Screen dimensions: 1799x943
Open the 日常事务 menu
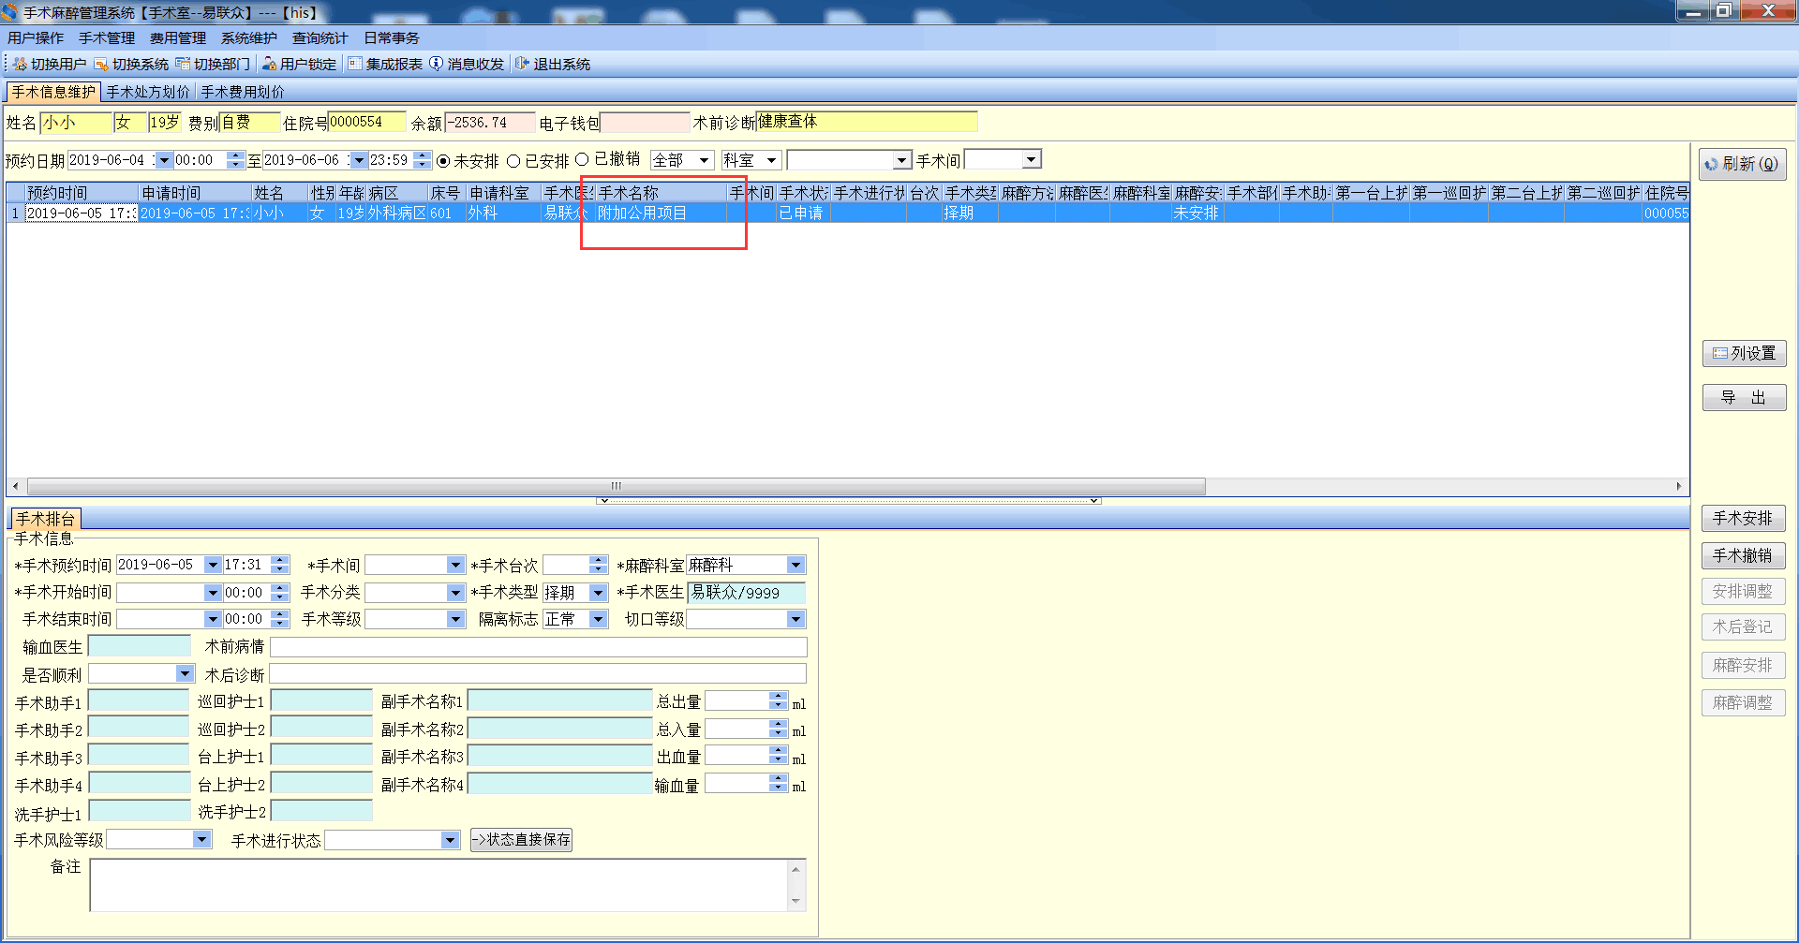coord(392,37)
